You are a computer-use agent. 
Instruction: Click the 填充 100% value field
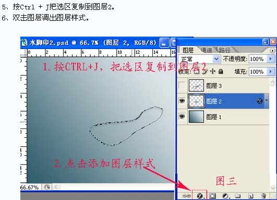[x=258, y=72]
